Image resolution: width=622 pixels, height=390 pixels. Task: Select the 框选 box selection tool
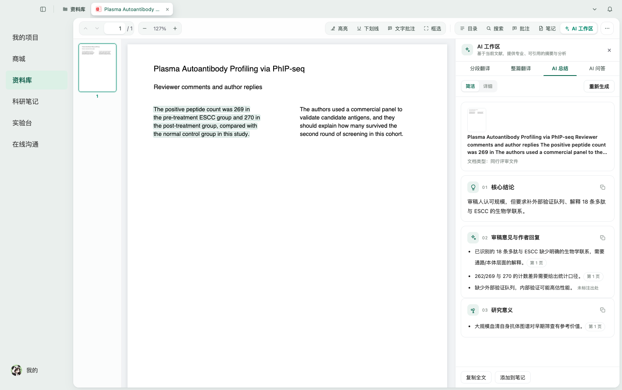tap(432, 28)
